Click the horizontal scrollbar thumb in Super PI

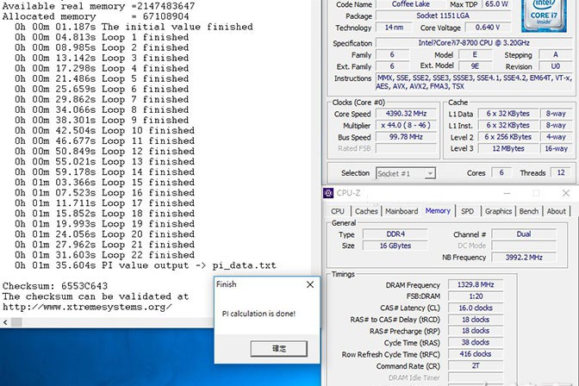pos(16,322)
